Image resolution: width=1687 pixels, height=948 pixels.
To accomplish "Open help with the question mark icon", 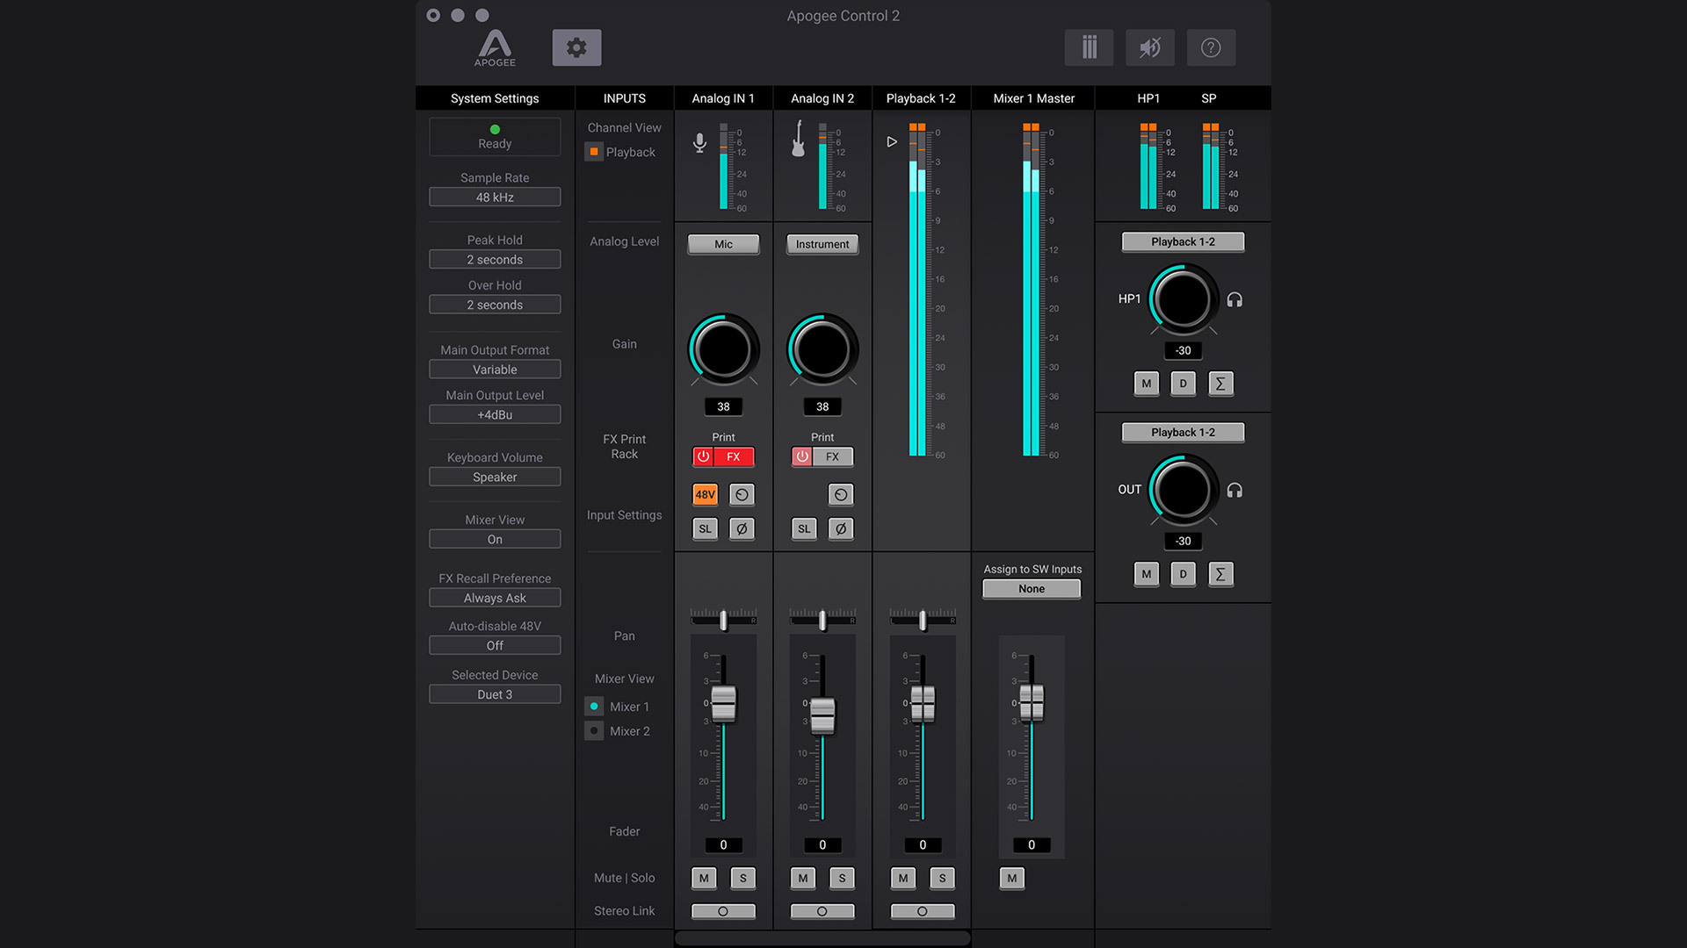I will point(1211,47).
